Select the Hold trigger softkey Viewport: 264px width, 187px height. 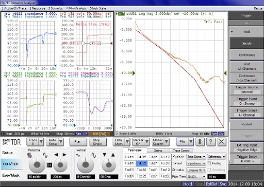tap(246, 32)
